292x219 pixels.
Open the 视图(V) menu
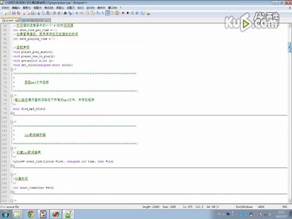38,8
